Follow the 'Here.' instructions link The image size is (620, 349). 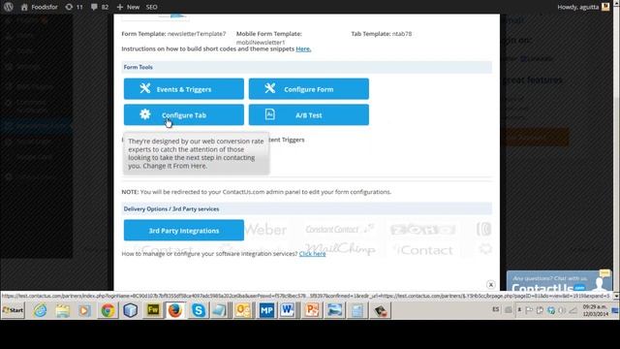coord(303,49)
